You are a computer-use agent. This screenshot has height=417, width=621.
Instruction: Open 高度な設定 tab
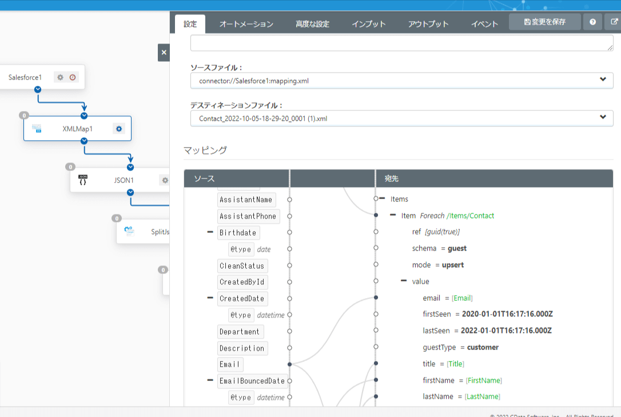[x=312, y=24]
